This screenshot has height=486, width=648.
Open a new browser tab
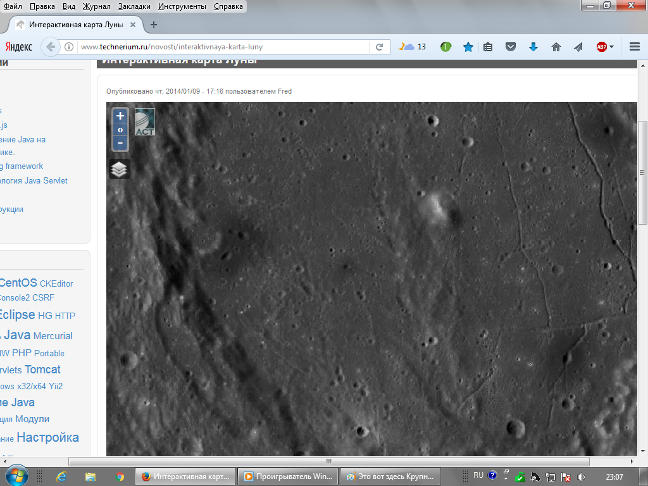tap(154, 25)
